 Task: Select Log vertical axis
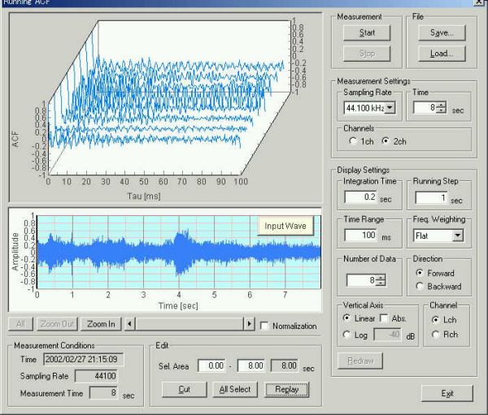click(x=346, y=335)
